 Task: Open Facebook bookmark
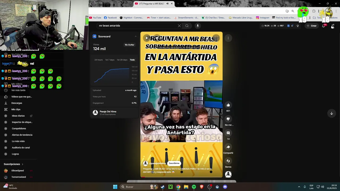tap(110, 18)
